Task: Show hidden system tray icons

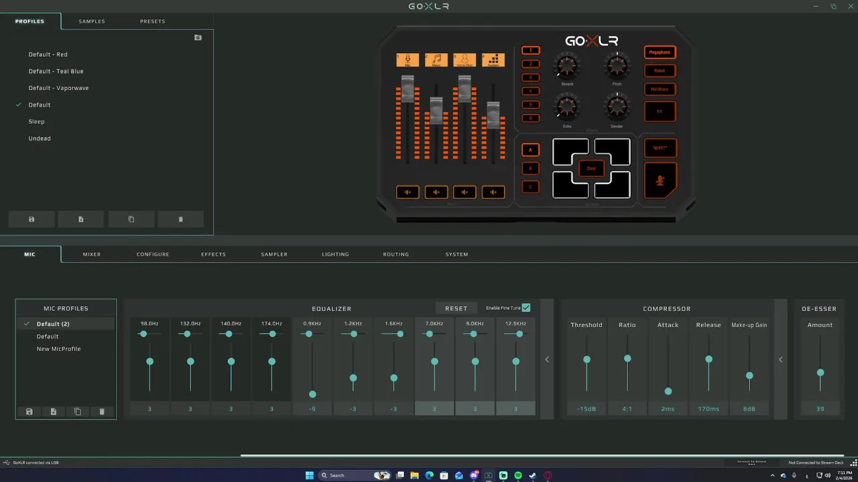Action: click(772, 475)
